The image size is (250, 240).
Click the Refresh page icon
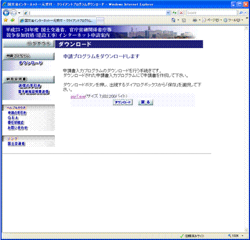coord(175,13)
